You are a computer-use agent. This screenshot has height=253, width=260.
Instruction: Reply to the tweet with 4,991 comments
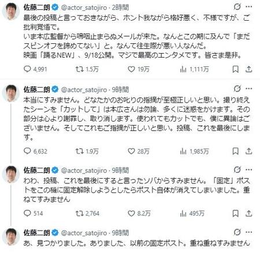(27, 69)
